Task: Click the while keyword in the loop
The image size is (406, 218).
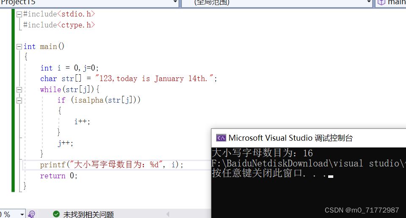Action: 50,90
